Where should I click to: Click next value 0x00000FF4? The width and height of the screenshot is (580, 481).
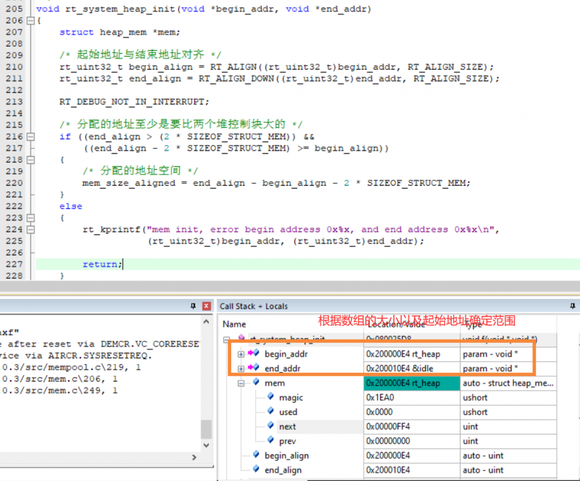388,426
